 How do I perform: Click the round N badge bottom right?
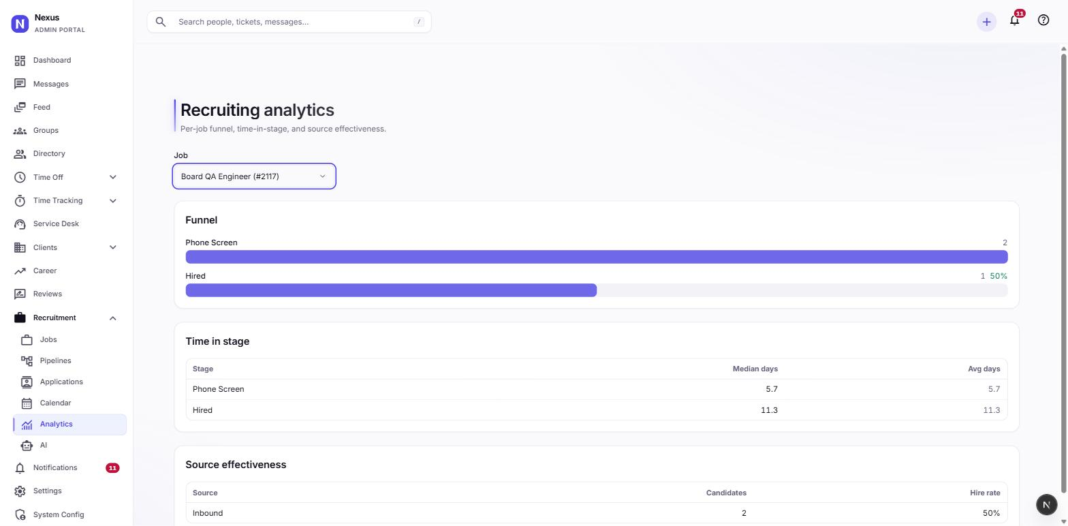(1047, 505)
